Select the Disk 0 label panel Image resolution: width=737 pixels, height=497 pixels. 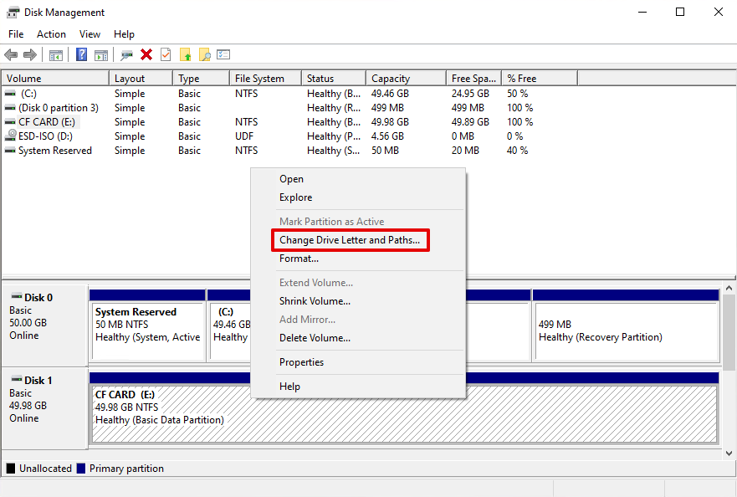tap(44, 325)
